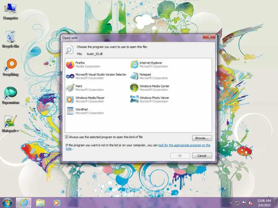Image resolution: width=278 pixels, height=208 pixels.
Task: Pick the Notepad program icon
Action: point(134,76)
